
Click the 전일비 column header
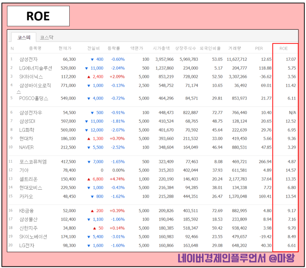pos(93,48)
